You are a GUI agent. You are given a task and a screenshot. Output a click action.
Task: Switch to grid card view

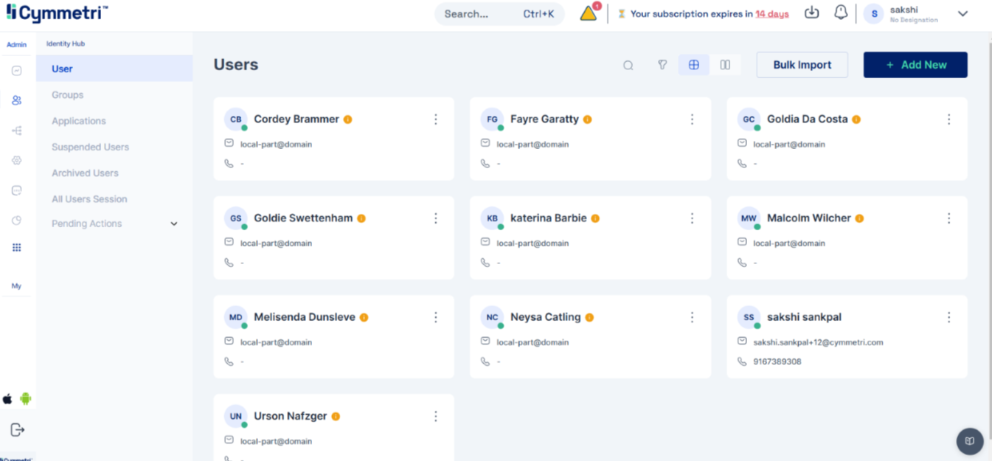pyautogui.click(x=693, y=65)
